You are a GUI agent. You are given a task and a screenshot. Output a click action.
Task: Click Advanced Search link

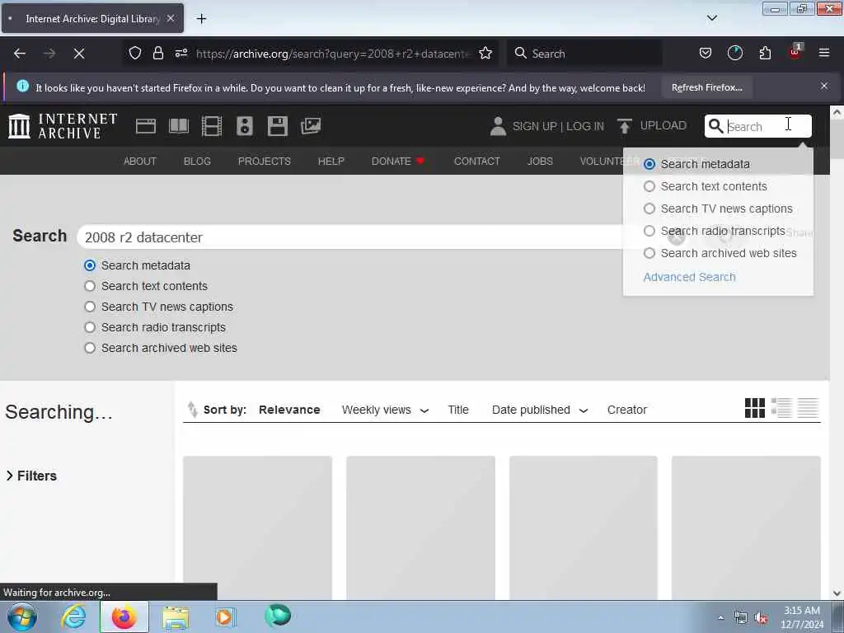pos(690,277)
